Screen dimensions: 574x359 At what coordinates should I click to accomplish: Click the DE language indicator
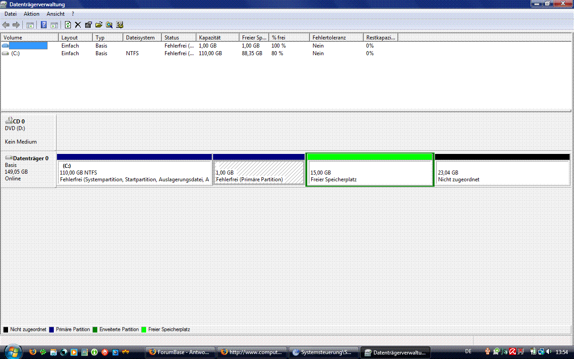tap(468, 351)
